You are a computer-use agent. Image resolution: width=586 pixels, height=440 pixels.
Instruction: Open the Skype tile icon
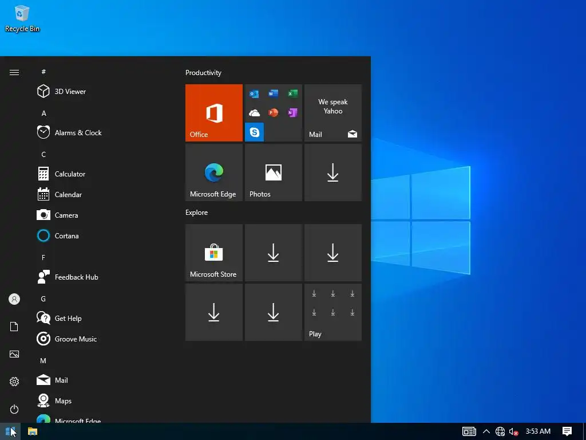click(254, 132)
